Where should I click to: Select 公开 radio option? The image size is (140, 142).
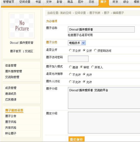click(x=84, y=50)
